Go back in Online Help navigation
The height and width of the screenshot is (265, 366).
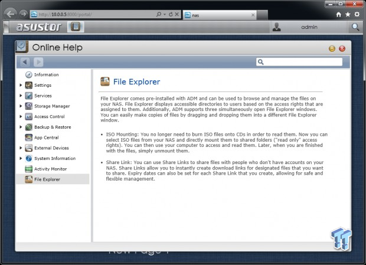click(x=25, y=62)
